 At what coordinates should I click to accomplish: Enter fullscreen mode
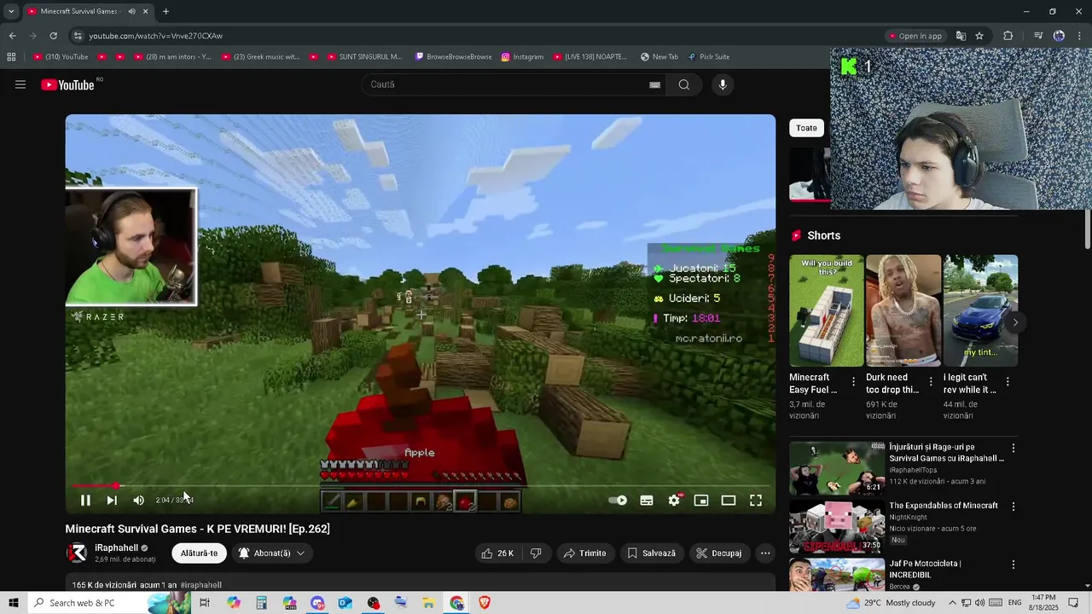[x=756, y=501]
